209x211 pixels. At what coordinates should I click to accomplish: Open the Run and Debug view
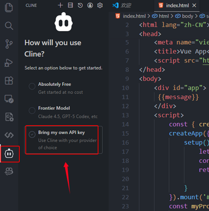(x=8, y=62)
